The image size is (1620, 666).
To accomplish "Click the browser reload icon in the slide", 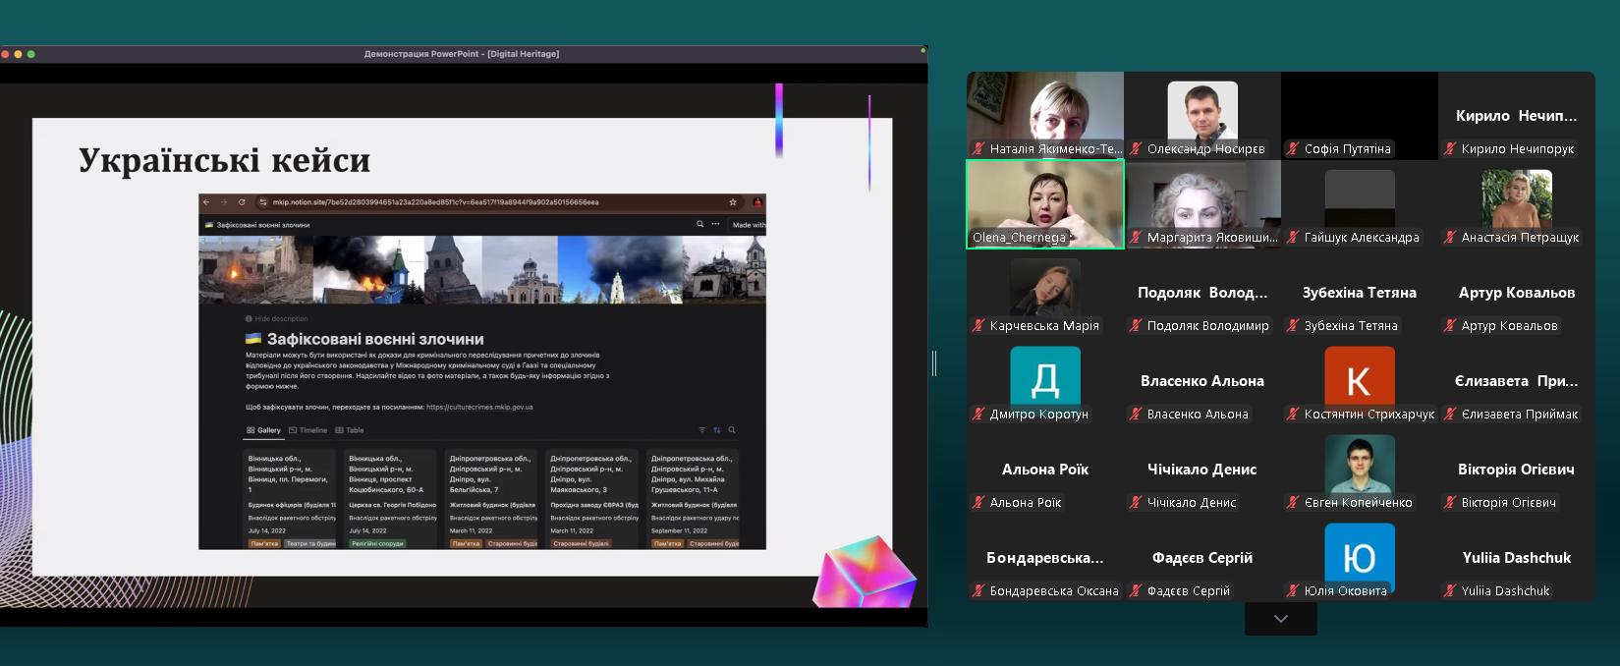I will (x=242, y=202).
